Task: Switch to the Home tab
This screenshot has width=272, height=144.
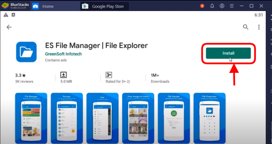Action: (55, 6)
